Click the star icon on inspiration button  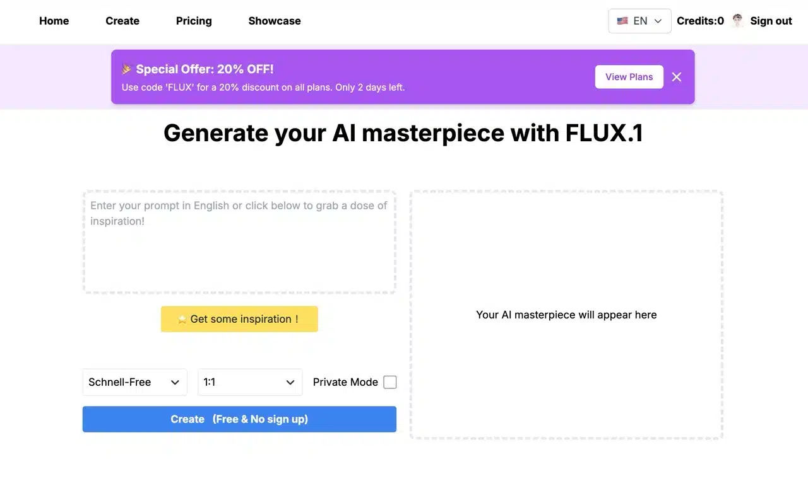(182, 320)
